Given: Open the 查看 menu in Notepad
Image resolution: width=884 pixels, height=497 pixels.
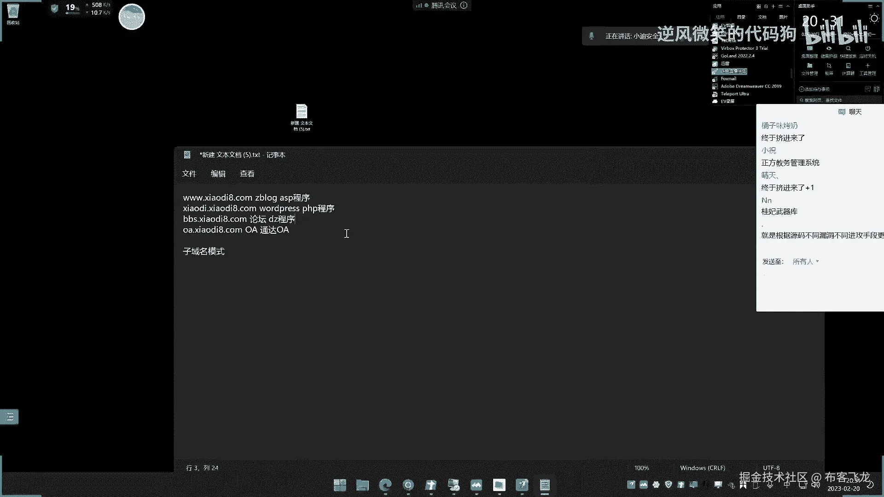Looking at the screenshot, I should click(247, 173).
